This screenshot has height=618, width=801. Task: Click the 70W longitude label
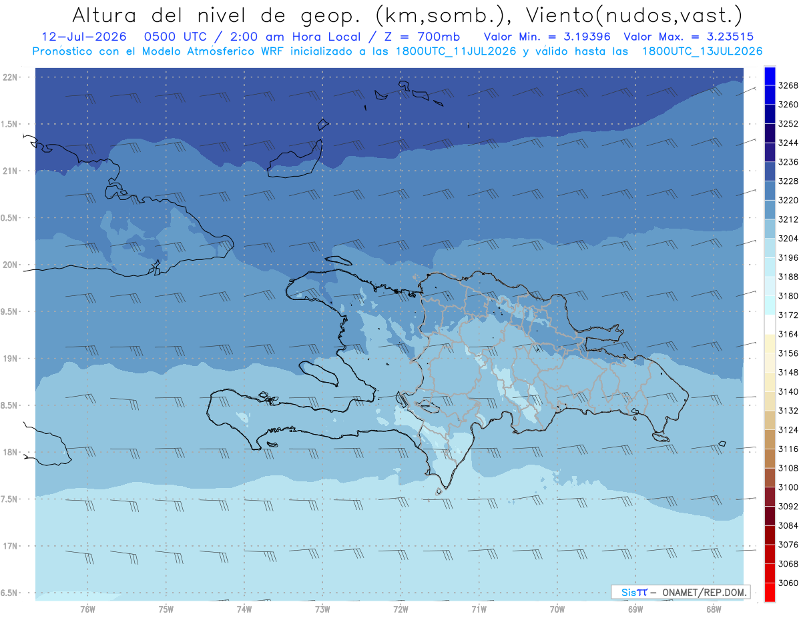(x=557, y=609)
